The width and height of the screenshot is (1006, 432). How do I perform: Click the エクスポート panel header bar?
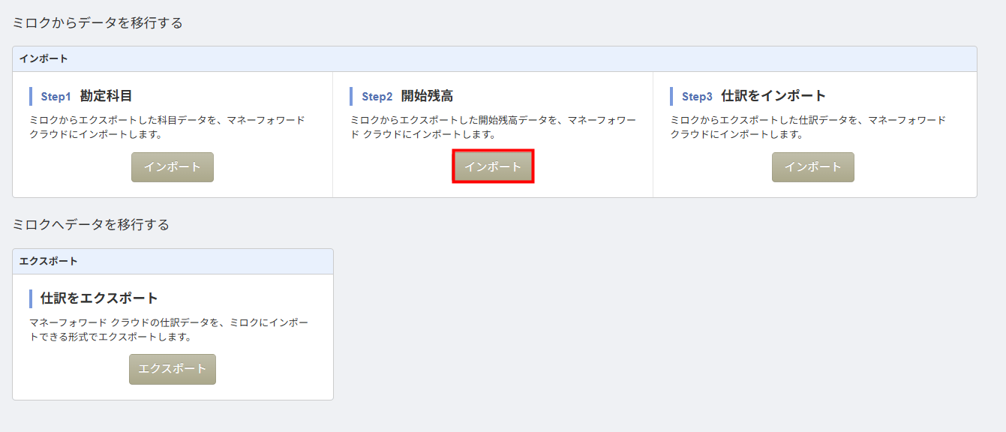(173, 261)
